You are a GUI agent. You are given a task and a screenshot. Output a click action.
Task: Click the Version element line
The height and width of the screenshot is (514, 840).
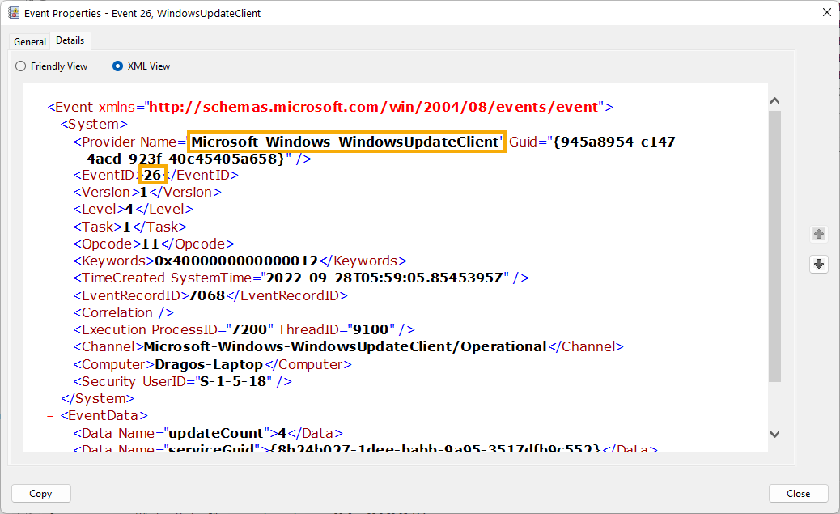(x=147, y=193)
